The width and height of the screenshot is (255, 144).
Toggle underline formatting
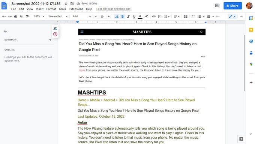[x=134, y=17]
